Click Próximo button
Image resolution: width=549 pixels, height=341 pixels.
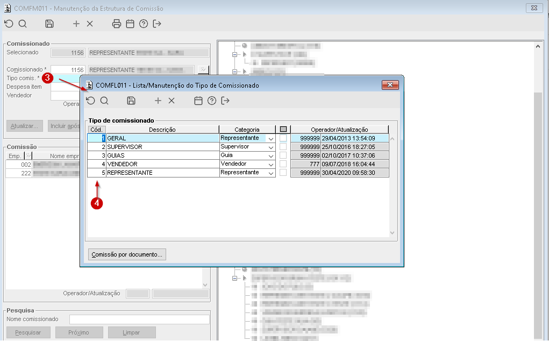click(79, 332)
